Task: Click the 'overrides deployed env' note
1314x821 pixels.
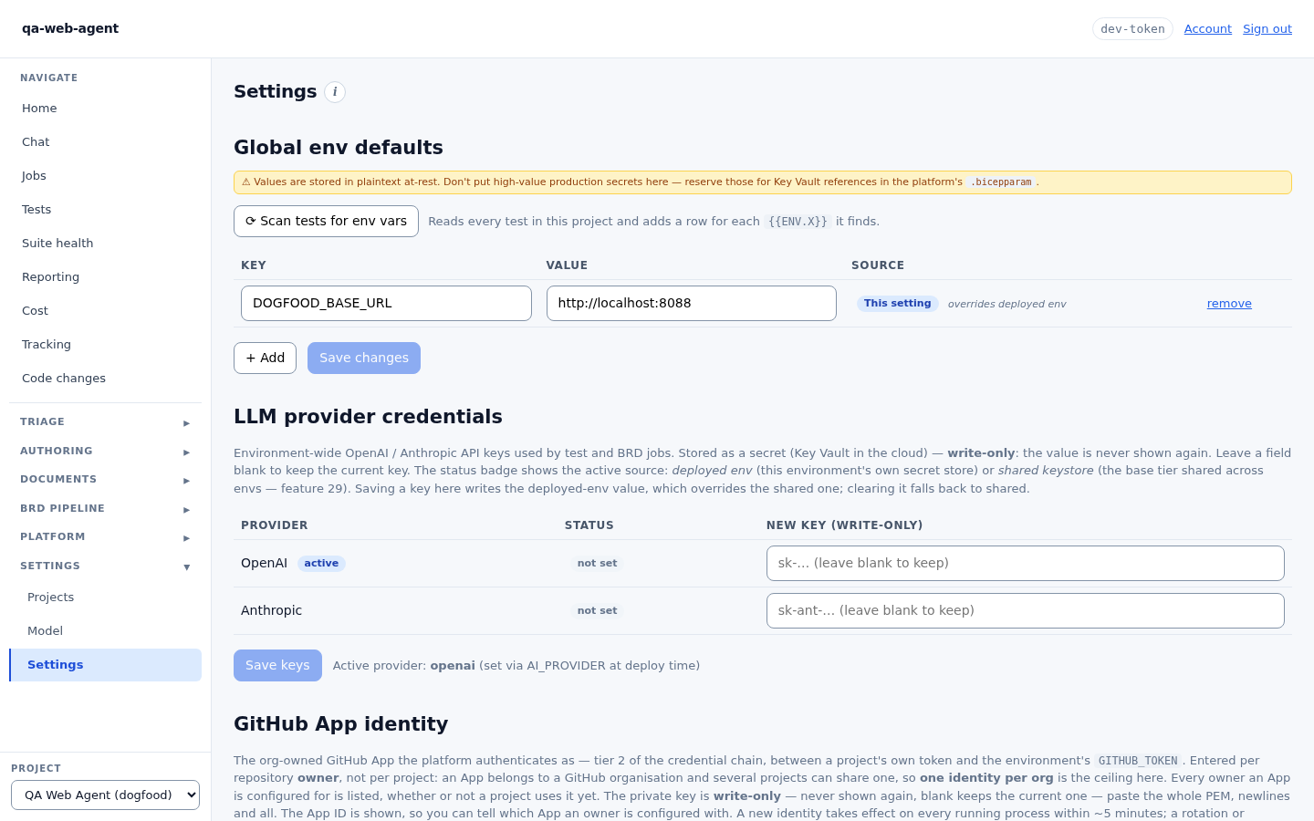Action: point(1006,305)
